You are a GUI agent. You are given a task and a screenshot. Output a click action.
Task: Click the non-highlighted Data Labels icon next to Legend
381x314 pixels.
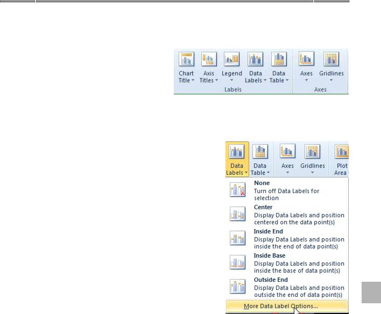tap(256, 59)
